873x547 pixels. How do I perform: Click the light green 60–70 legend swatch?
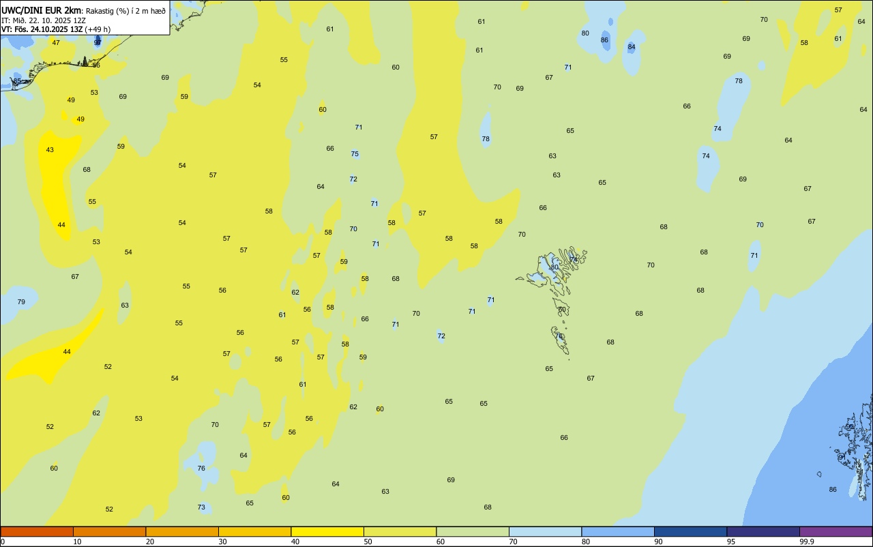pos(473,531)
